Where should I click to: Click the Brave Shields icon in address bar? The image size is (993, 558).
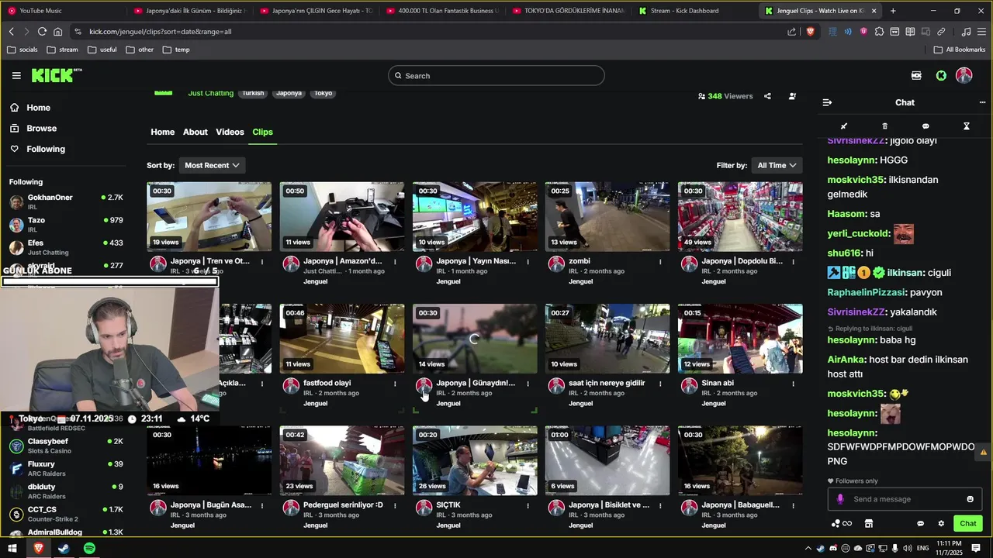coord(810,32)
